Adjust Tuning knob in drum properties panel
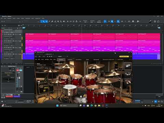 (50, 68)
